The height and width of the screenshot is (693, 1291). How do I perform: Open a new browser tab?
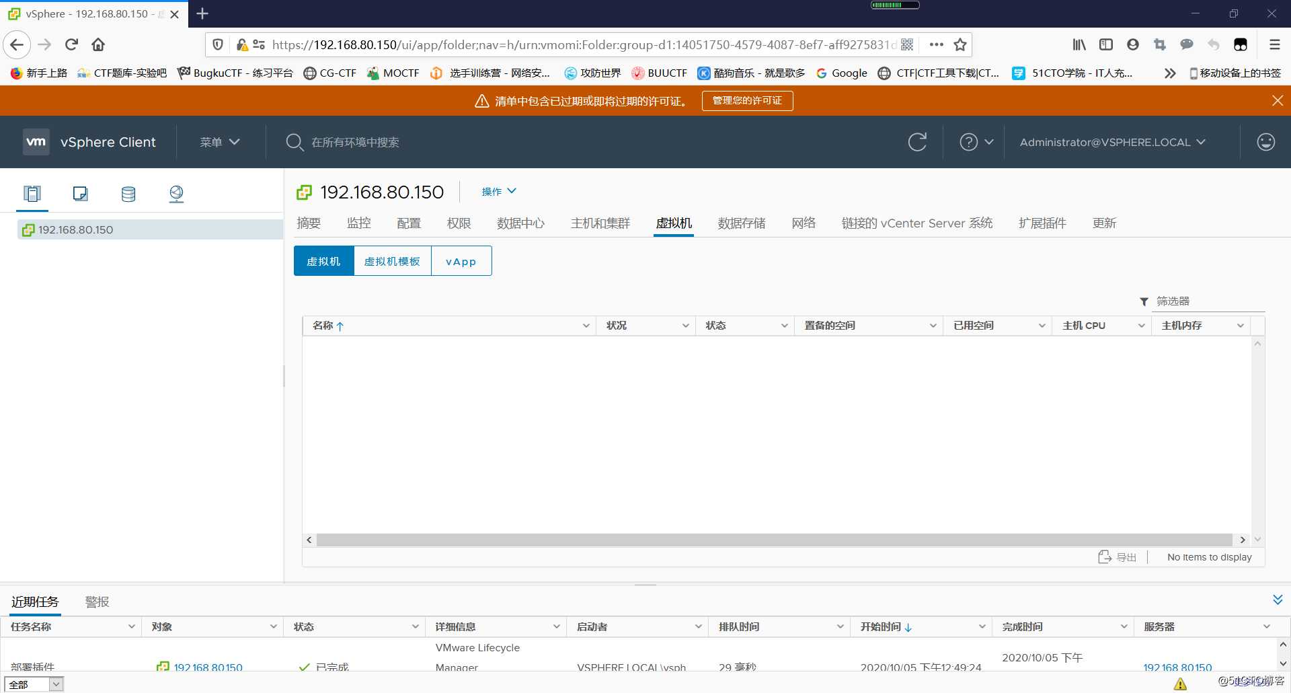[x=202, y=13]
